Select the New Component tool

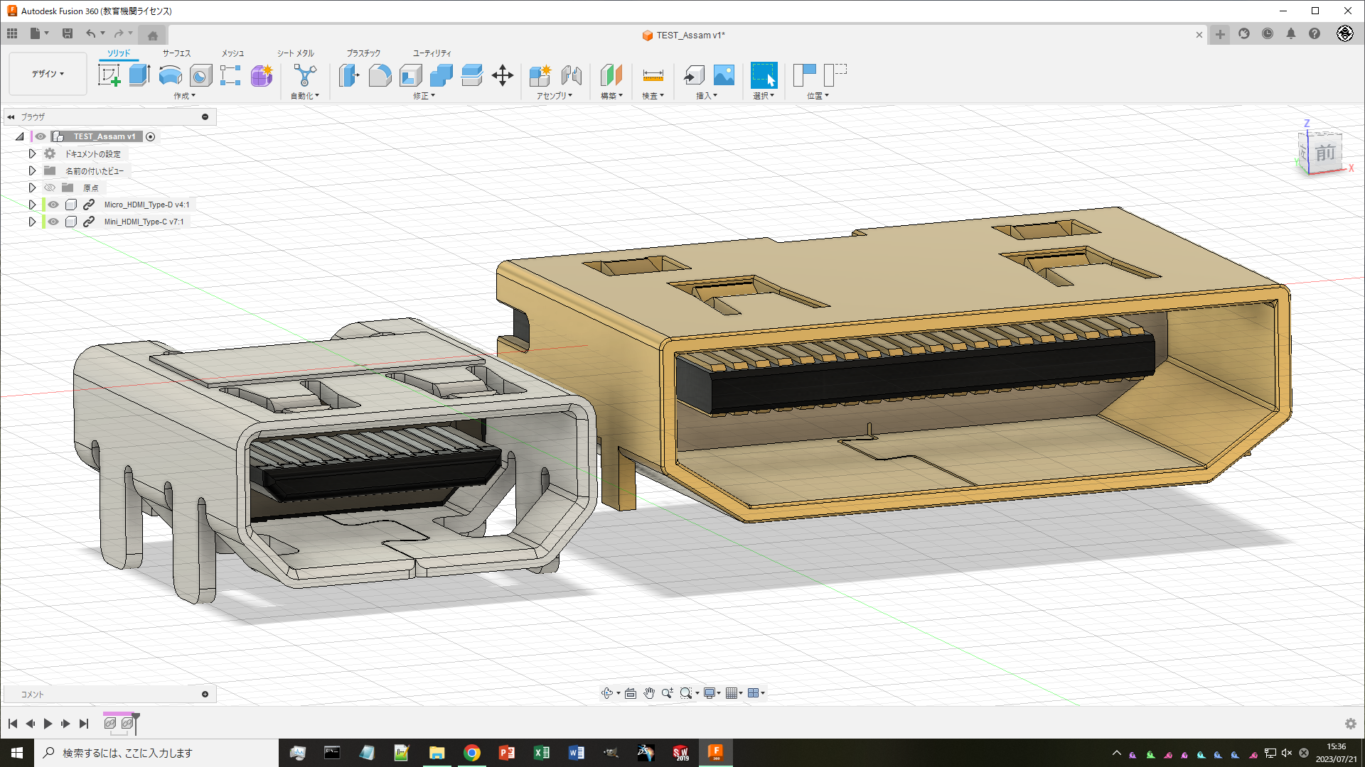(x=540, y=75)
